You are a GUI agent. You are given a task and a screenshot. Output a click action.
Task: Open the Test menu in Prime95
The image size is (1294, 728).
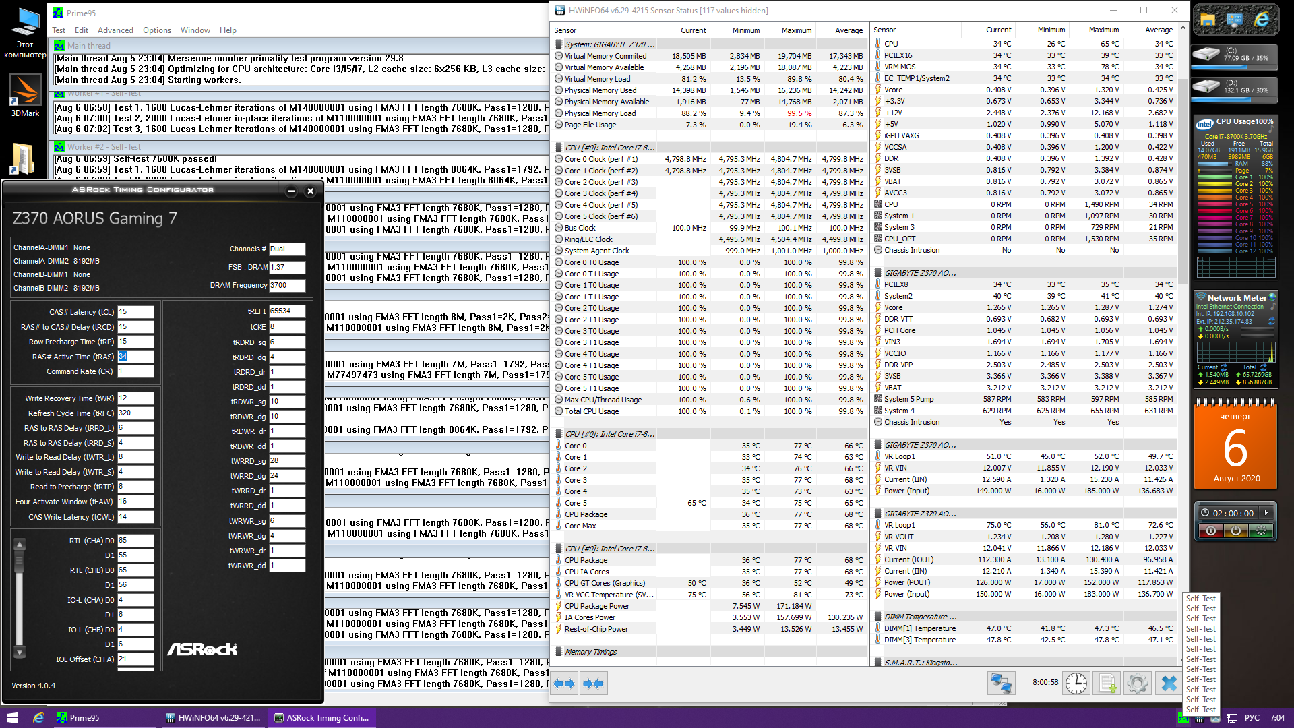[59, 30]
